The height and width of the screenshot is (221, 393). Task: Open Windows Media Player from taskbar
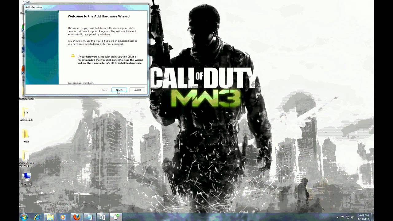[63, 217]
